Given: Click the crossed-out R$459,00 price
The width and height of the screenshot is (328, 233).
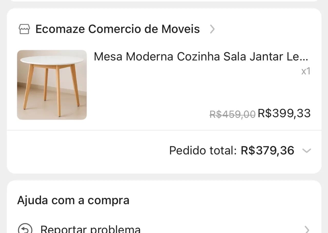Looking at the screenshot, I should coord(232,114).
